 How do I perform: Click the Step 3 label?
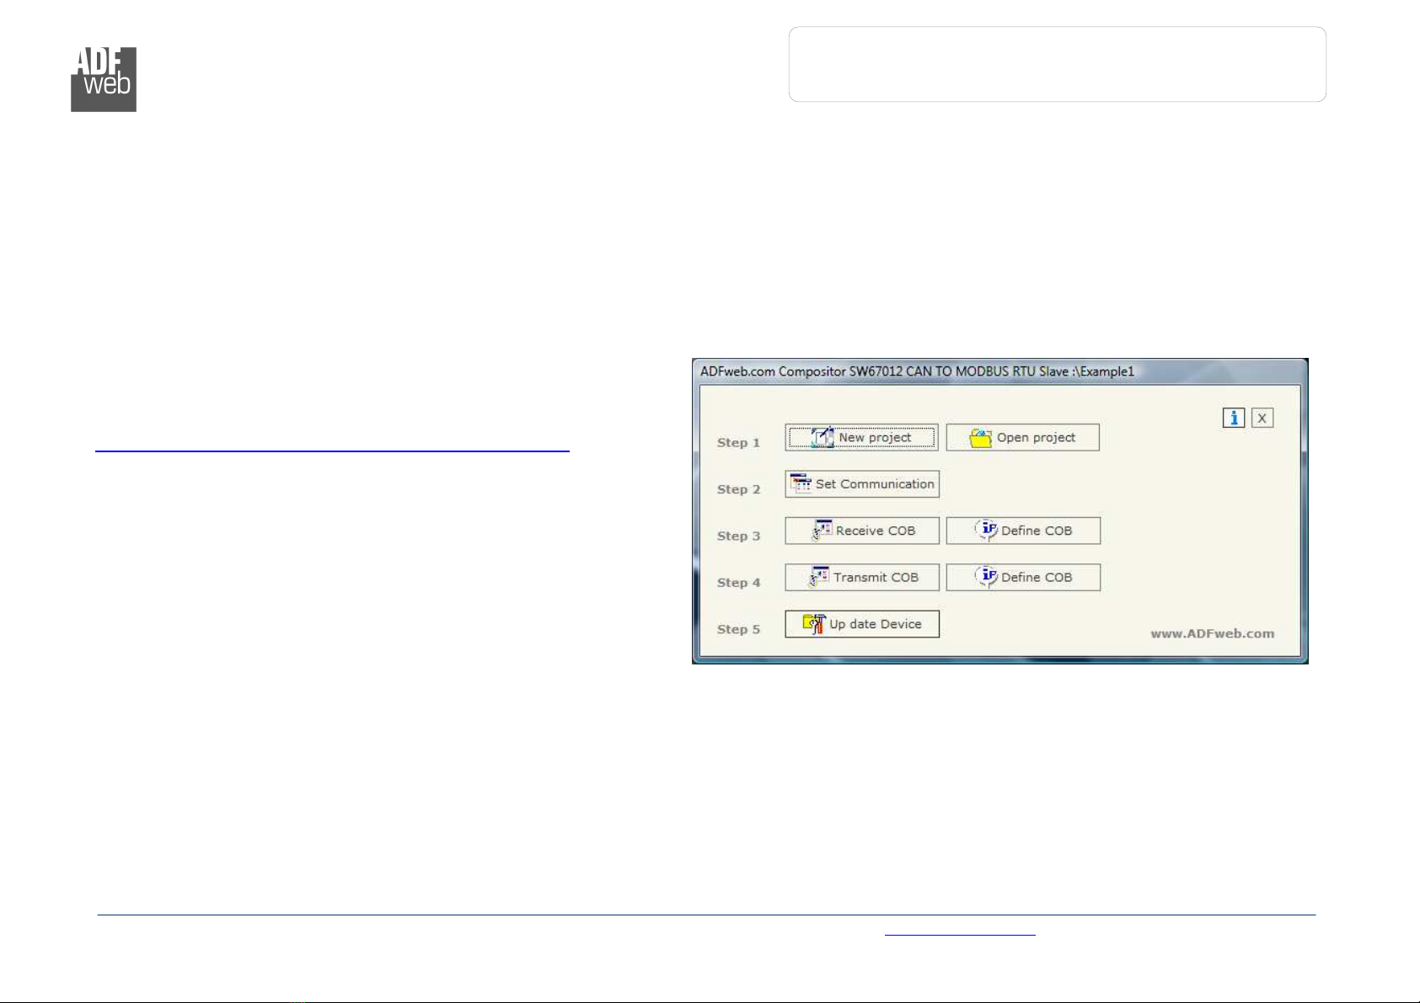[x=738, y=536]
